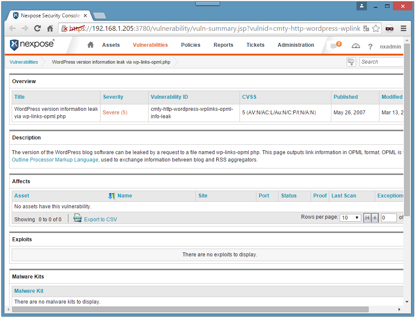The height and width of the screenshot is (317, 415).
Task: Click the Severity column header
Action: [x=113, y=97]
